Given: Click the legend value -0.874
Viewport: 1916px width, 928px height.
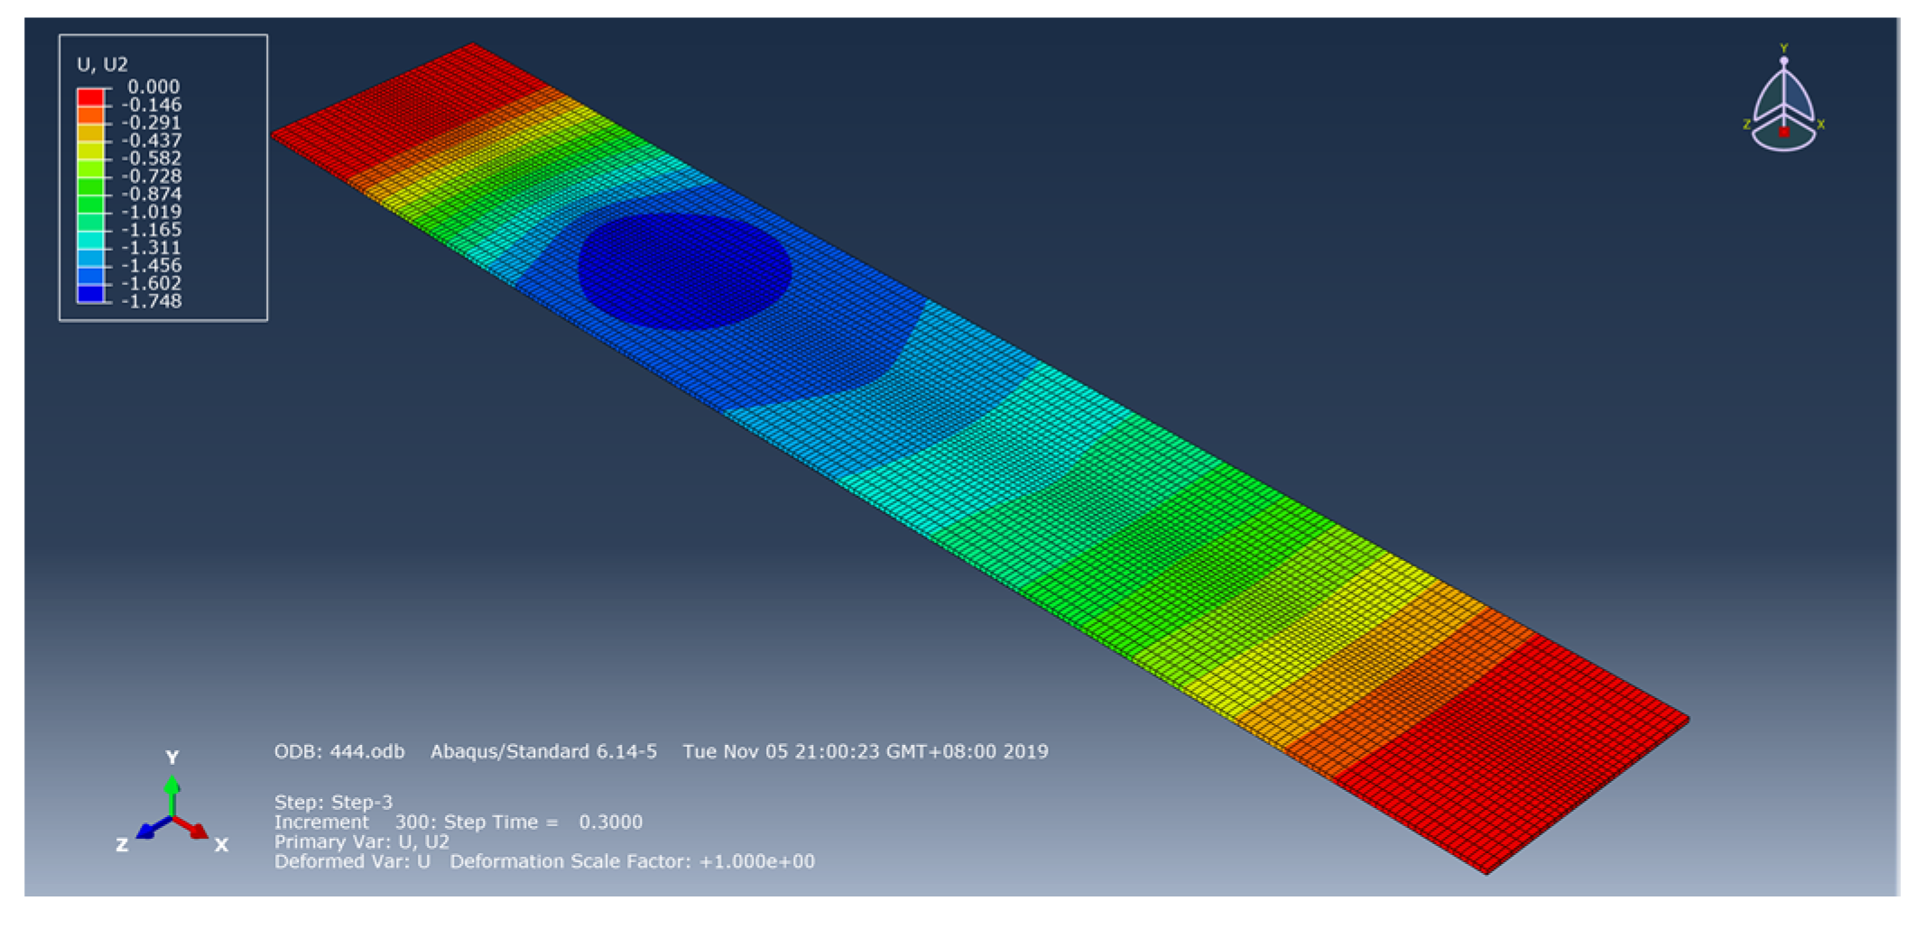Looking at the screenshot, I should (x=152, y=194).
